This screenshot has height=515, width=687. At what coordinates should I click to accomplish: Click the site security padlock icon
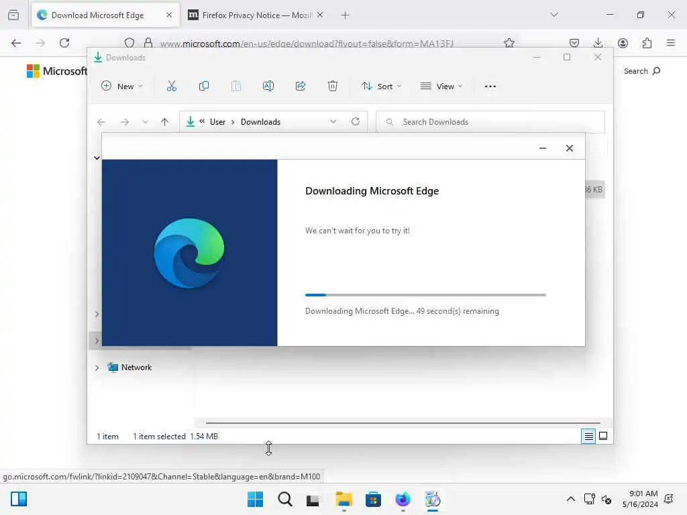tap(148, 43)
